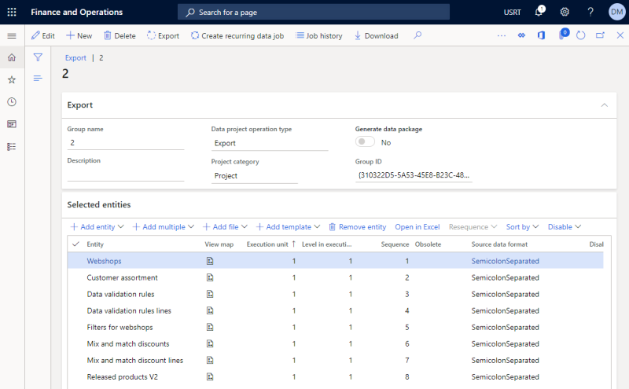The image size is (629, 389).
Task: Open view map for Mix and match discounts
Action: tap(210, 343)
